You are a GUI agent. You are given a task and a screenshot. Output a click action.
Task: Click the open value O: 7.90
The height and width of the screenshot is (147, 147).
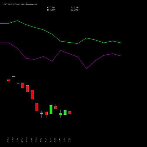coord(51,10)
